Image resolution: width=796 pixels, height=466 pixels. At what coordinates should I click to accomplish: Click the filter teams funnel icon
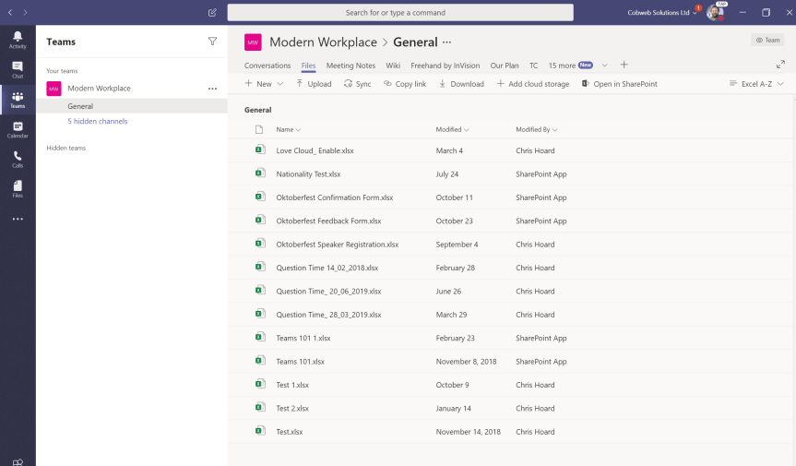213,42
